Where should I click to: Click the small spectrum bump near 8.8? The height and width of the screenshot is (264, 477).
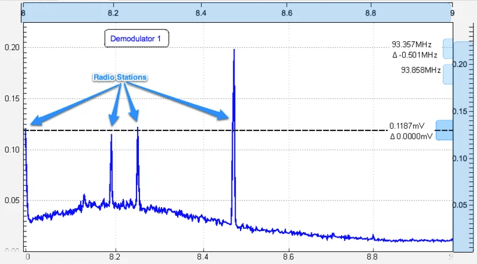pyautogui.click(x=373, y=236)
